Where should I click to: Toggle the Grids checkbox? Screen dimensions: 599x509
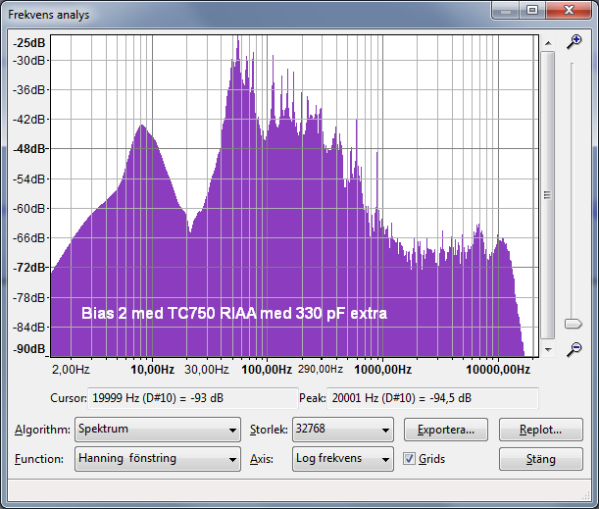point(409,459)
